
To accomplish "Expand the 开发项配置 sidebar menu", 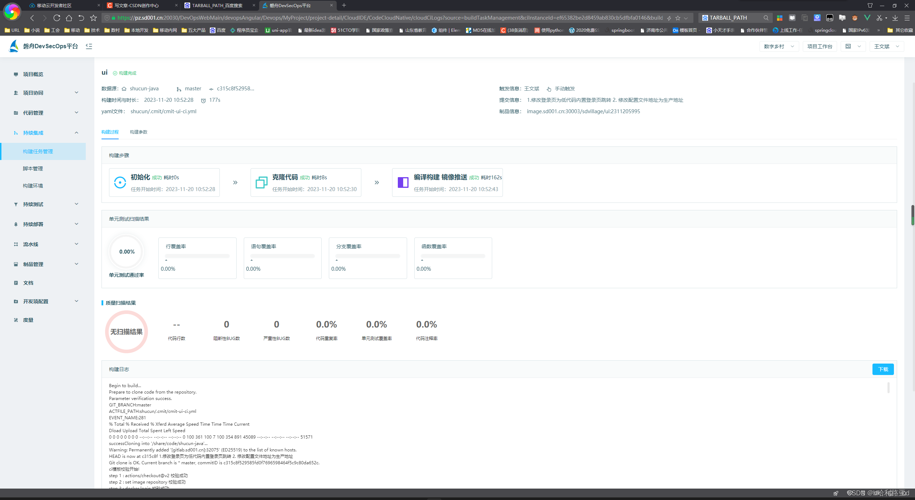I will click(x=76, y=301).
